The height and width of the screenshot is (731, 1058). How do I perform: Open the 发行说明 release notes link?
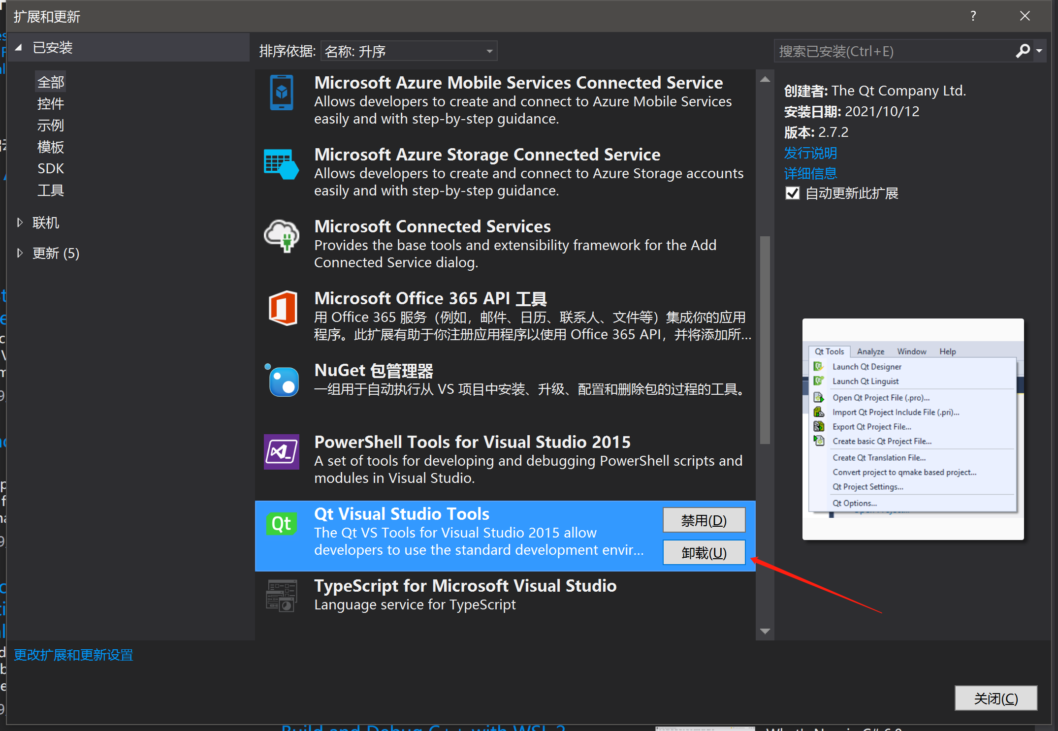click(x=810, y=153)
